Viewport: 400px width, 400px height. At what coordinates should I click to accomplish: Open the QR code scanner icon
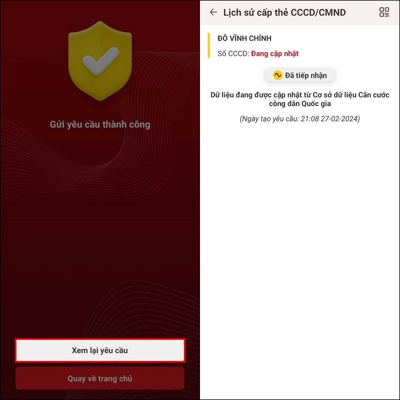coord(384,12)
